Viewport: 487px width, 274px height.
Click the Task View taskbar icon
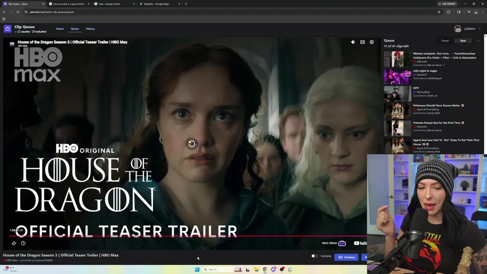click(x=248, y=269)
